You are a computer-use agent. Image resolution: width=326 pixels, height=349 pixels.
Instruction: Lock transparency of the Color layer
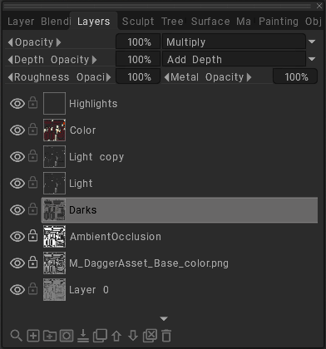pos(33,130)
